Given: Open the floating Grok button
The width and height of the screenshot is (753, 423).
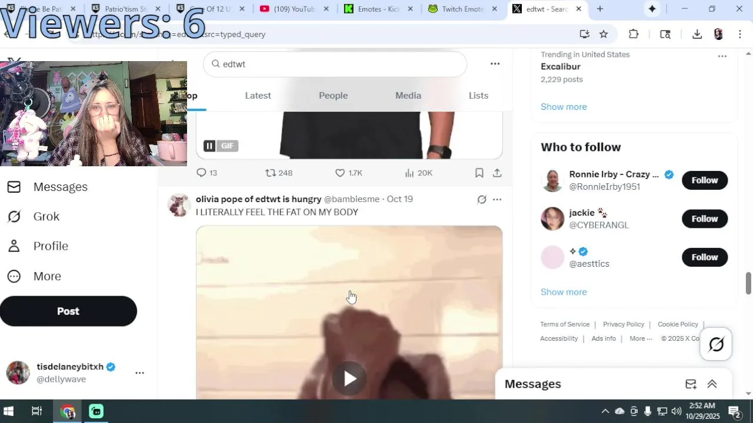Looking at the screenshot, I should click(x=716, y=344).
